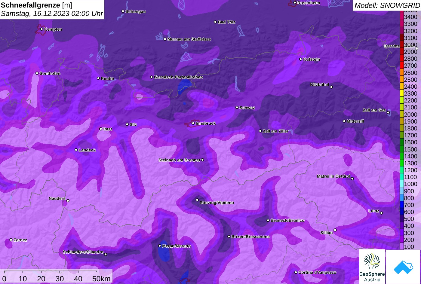The width and height of the screenshot is (421, 284).
Task: Click the 2300 m yellow legend swatch
Action: (401, 93)
